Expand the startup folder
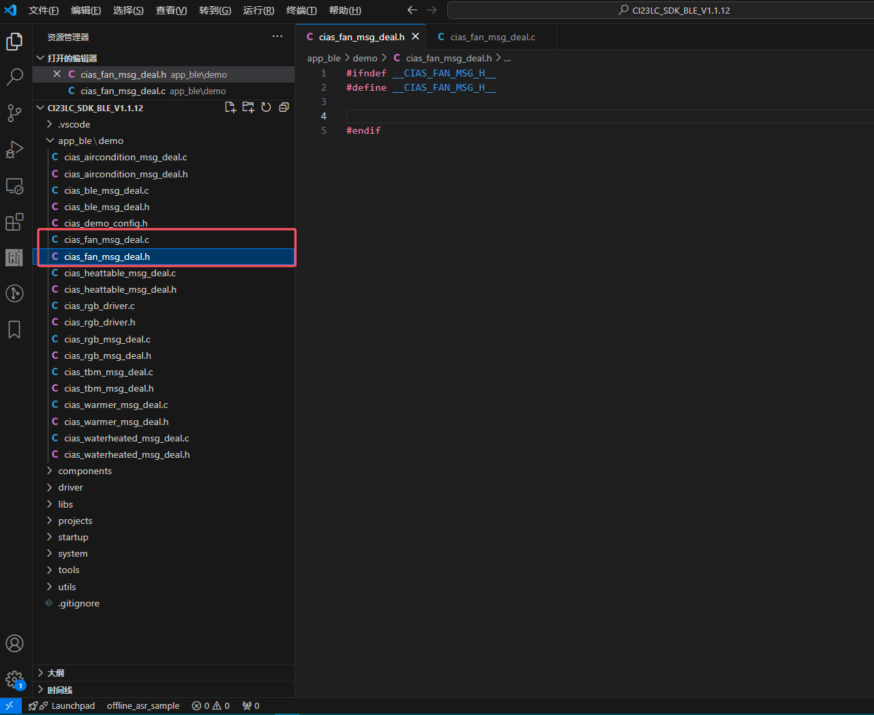 [x=50, y=537]
